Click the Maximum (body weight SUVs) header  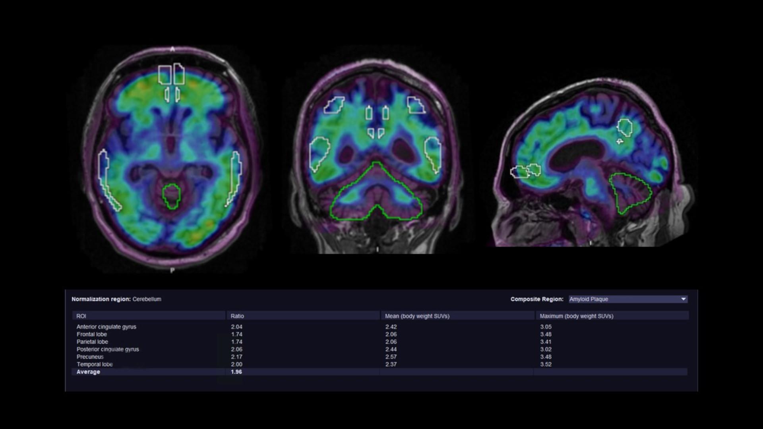tap(577, 316)
